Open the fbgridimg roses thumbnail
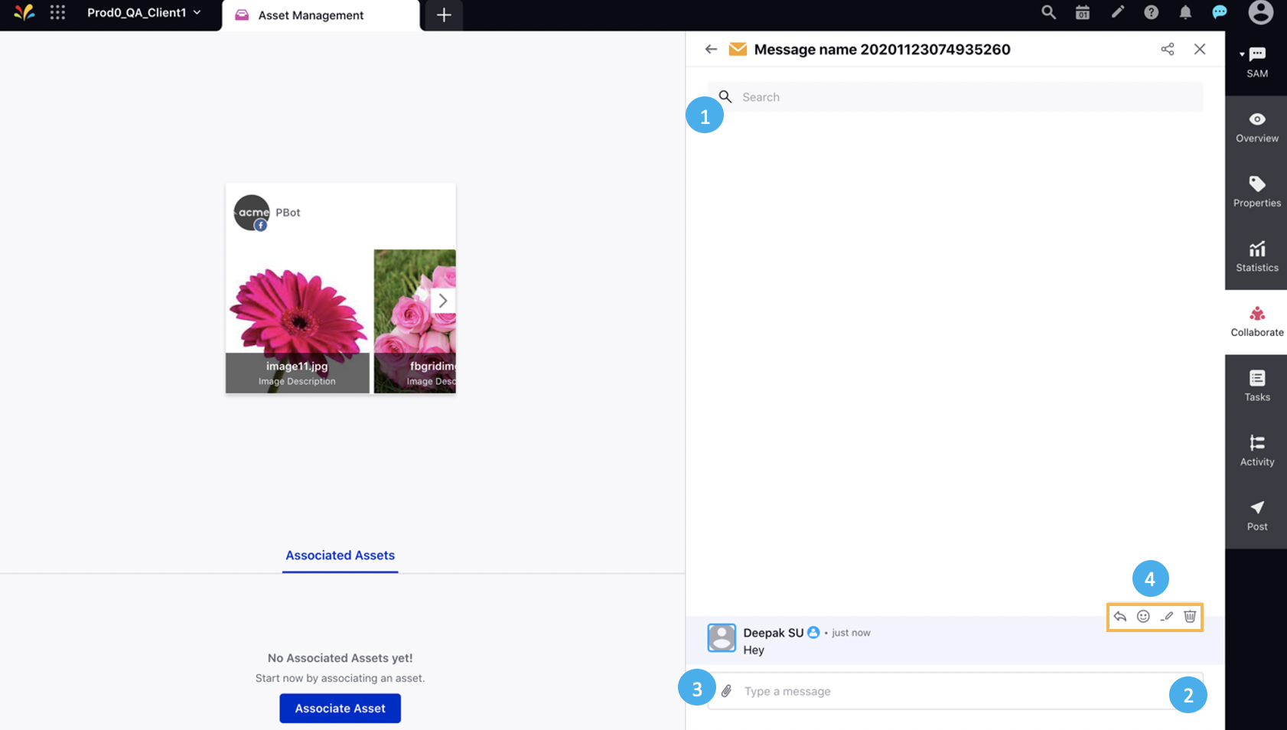Screen dimensions: 1287x730 [x=415, y=321]
